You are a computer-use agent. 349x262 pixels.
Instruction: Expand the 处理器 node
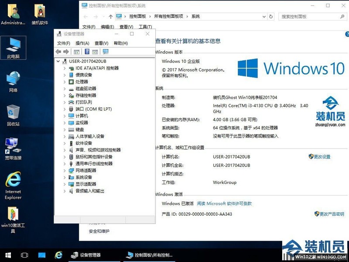(65, 82)
